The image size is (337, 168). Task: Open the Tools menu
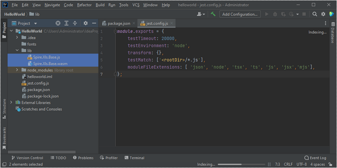(x=124, y=5)
